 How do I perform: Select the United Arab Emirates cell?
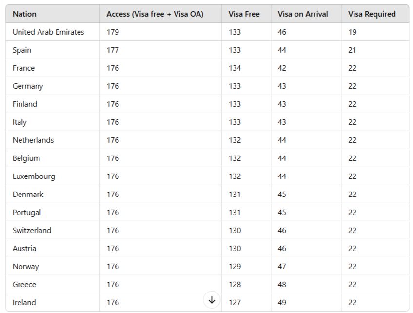click(x=48, y=32)
